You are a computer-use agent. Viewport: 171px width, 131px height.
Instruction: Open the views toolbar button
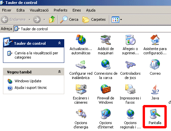[115, 19]
